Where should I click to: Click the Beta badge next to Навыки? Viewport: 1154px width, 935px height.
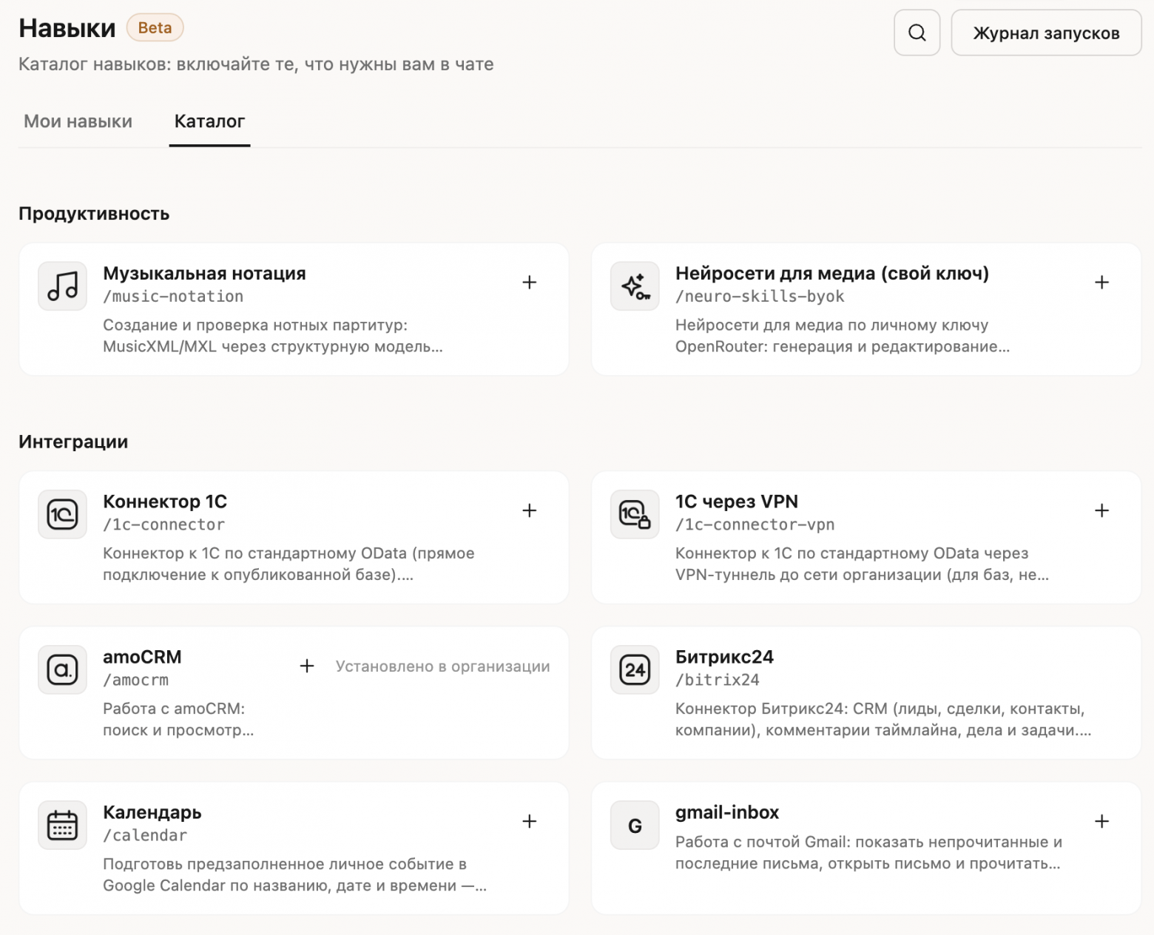(x=155, y=28)
